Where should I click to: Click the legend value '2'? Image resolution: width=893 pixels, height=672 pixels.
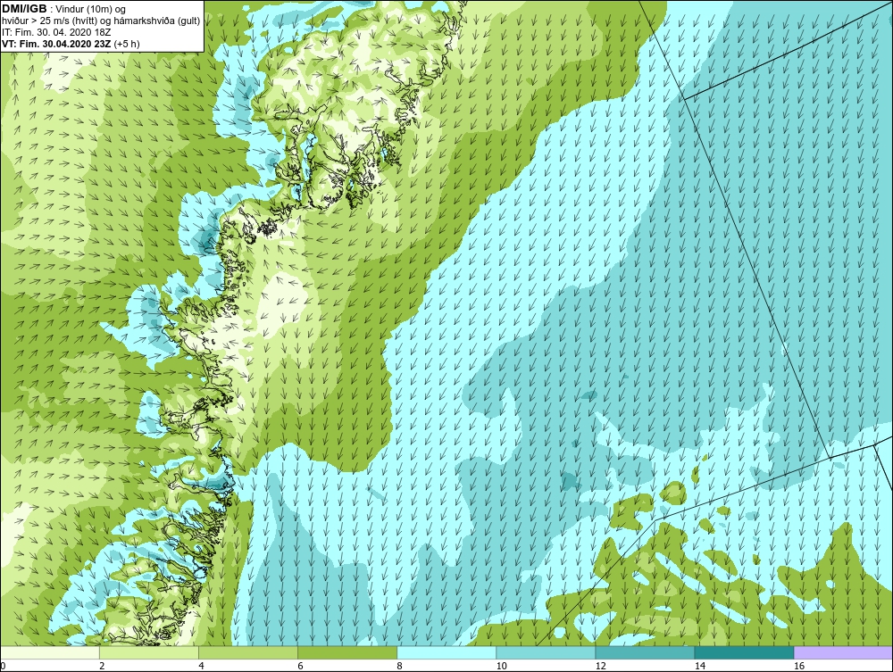(x=102, y=666)
